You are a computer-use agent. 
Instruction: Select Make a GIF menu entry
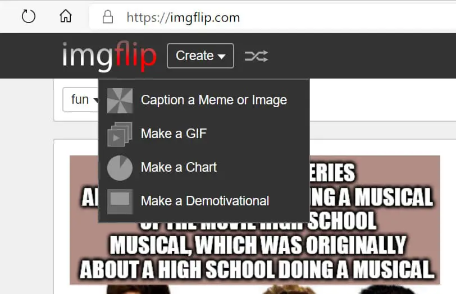coord(204,134)
